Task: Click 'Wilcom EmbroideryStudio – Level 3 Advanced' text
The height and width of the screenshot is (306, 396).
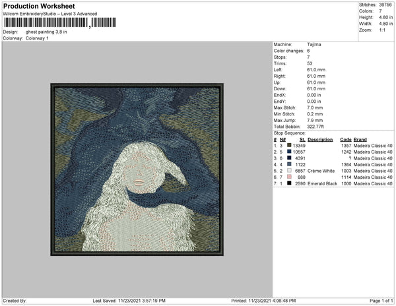Action: click(x=50, y=14)
